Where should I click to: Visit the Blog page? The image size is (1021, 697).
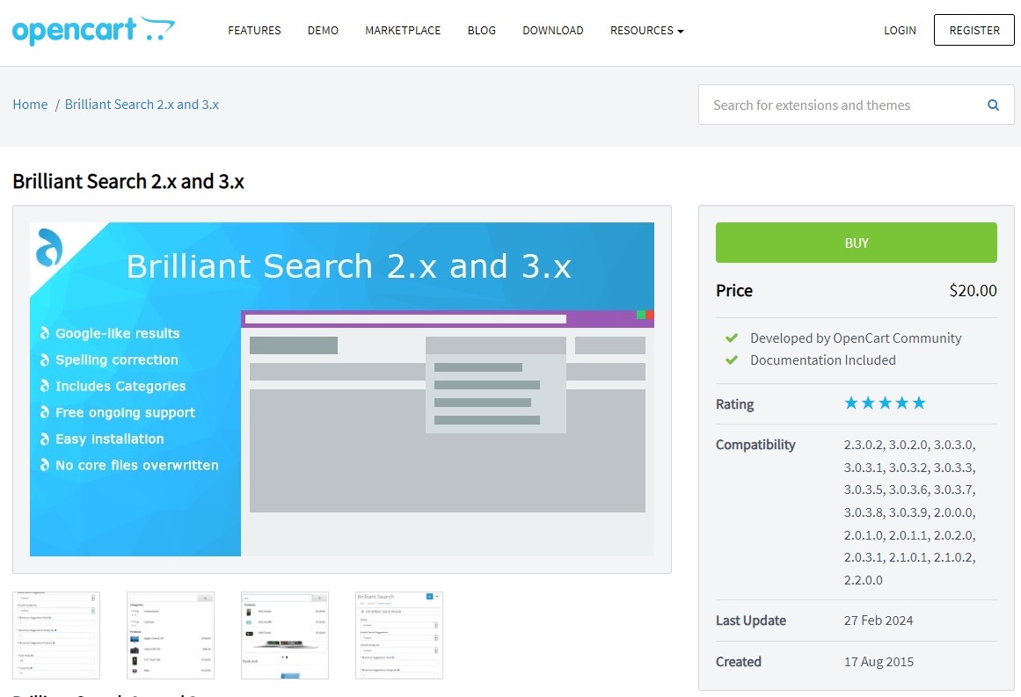[x=482, y=31]
